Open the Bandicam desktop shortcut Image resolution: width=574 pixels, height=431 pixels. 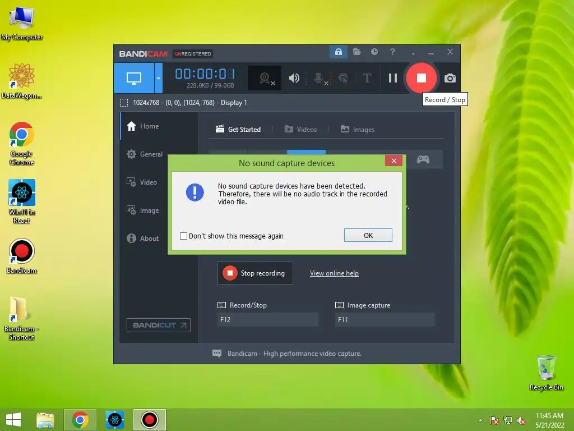[x=22, y=256]
